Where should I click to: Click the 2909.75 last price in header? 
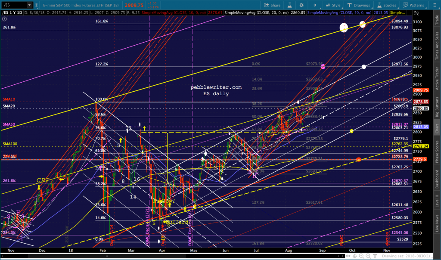click(x=134, y=5)
